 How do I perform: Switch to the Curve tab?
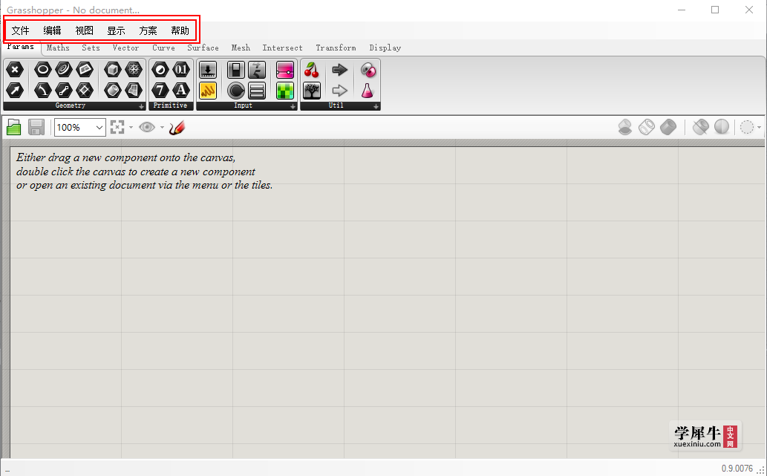pyautogui.click(x=163, y=48)
